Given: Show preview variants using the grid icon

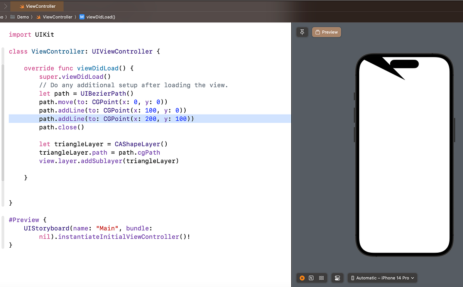Looking at the screenshot, I should click(x=321, y=278).
